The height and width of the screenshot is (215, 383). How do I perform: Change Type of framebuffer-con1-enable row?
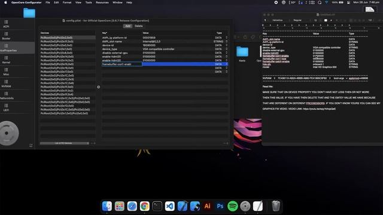point(220,64)
